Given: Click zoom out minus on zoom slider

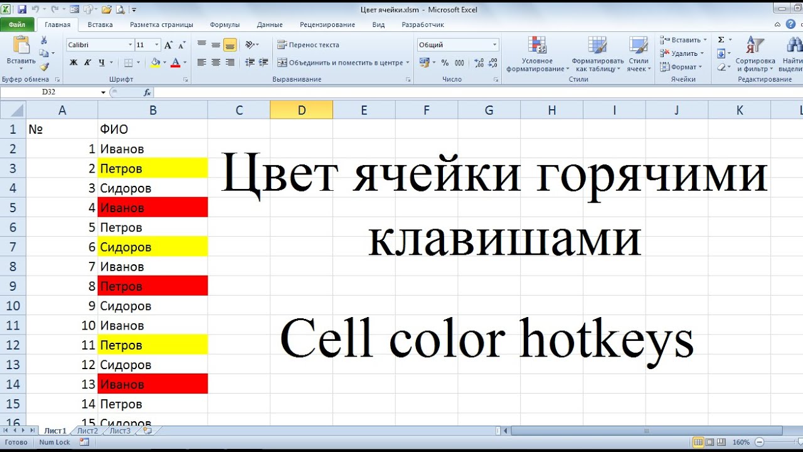Looking at the screenshot, I should click(758, 442).
